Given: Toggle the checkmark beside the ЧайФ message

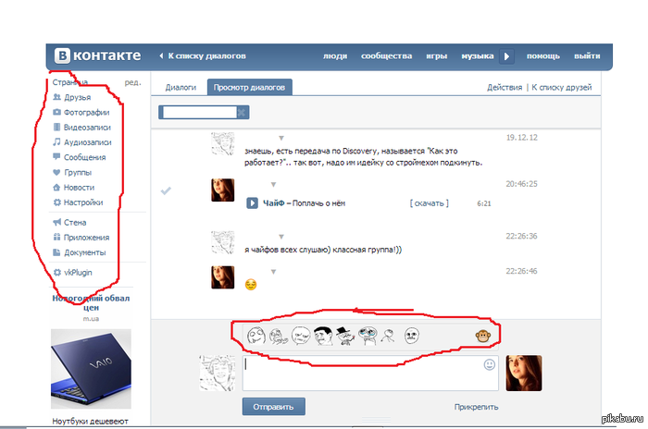Looking at the screenshot, I should (x=166, y=190).
